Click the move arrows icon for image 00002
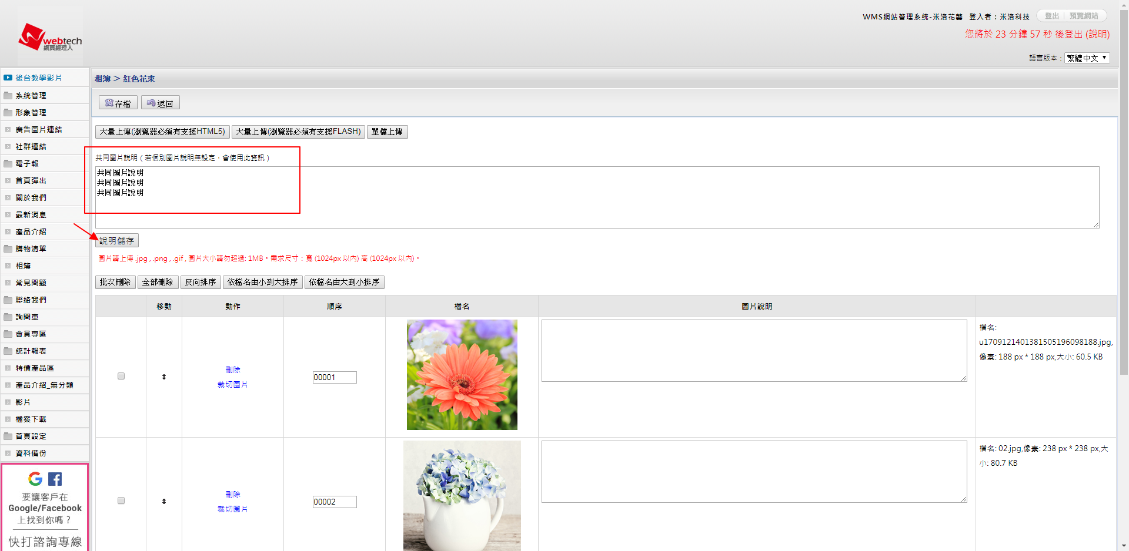This screenshot has height=551, width=1129. click(164, 501)
